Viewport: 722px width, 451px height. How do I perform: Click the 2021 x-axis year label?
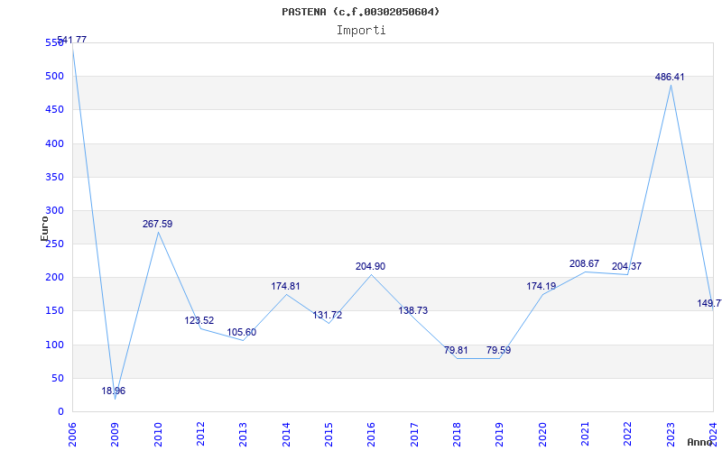[x=585, y=435]
